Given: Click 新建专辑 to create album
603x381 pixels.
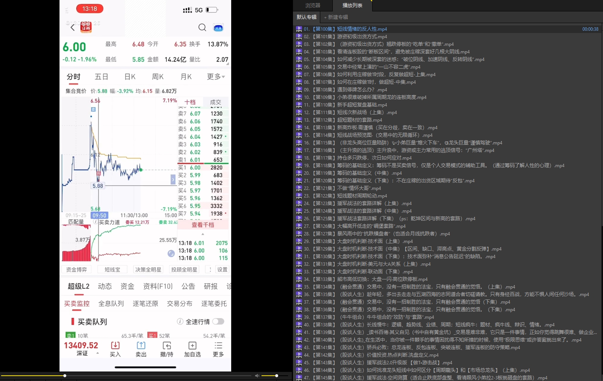Looking at the screenshot, I should (x=336, y=17).
